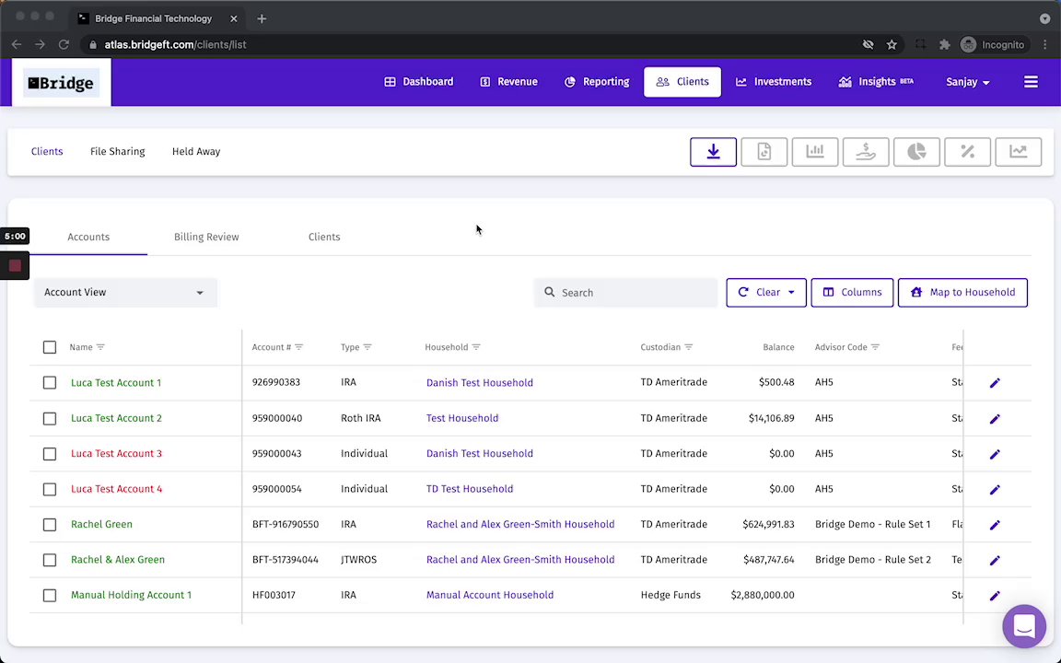Switch to the Billing Review tab

(206, 237)
